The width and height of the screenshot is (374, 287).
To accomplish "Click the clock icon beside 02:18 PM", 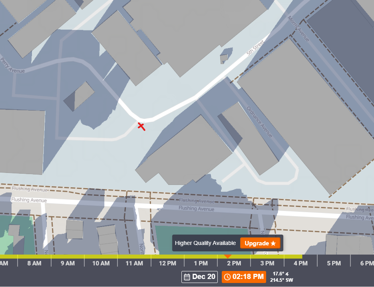I will point(227,277).
